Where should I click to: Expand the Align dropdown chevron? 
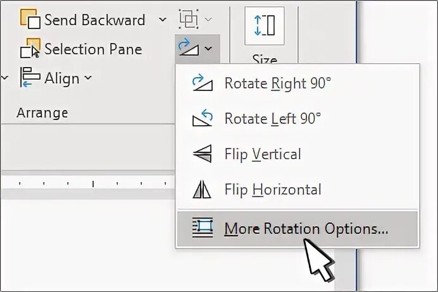tap(88, 78)
